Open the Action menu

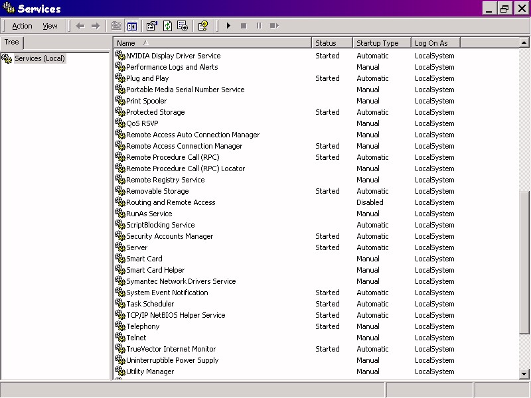click(x=22, y=26)
